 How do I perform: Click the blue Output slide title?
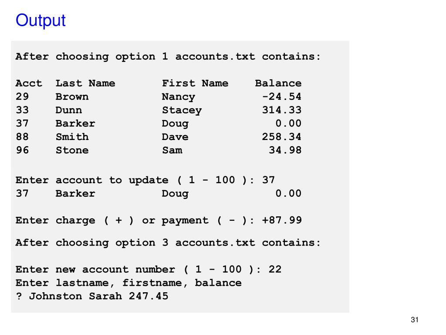(41, 21)
